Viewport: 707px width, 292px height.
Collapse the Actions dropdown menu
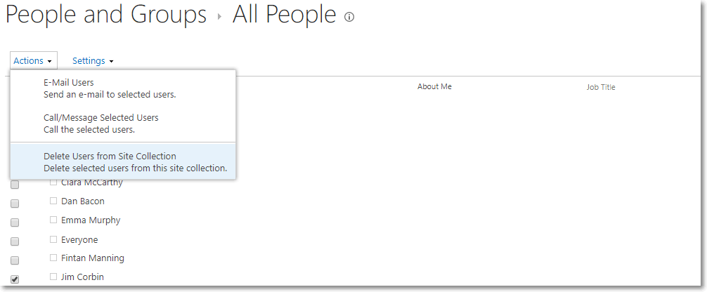[33, 61]
